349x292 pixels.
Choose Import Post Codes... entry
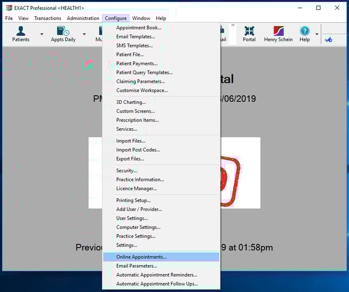click(x=161, y=150)
